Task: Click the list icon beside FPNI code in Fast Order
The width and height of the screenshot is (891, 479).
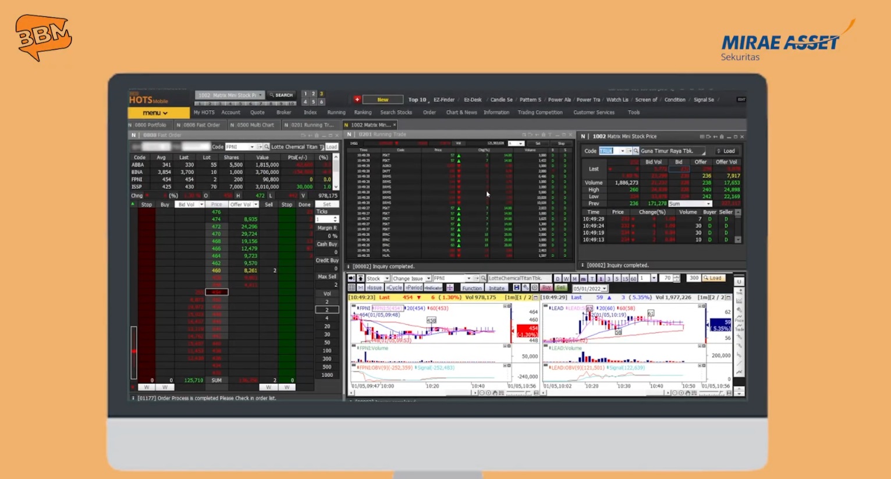Action: click(259, 147)
